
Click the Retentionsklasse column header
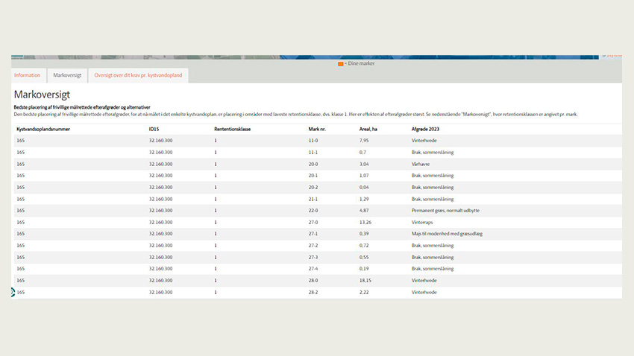(231, 129)
